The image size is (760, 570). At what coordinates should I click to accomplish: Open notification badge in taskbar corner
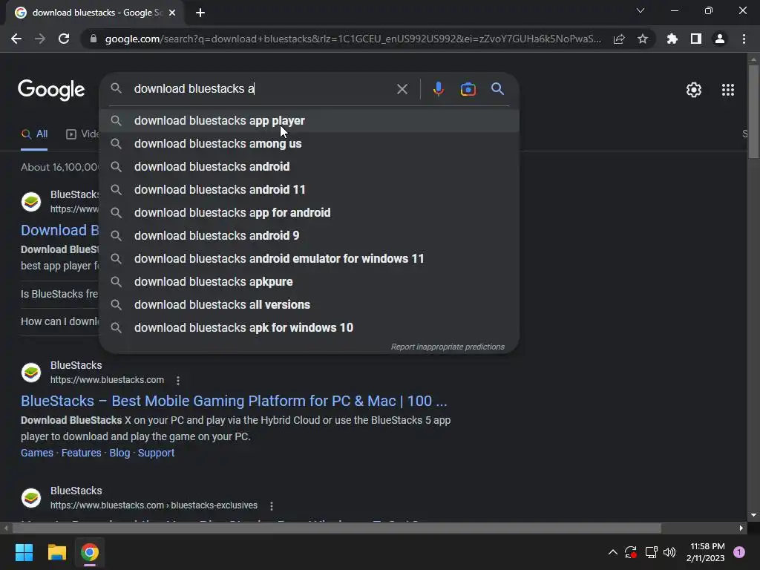(739, 552)
